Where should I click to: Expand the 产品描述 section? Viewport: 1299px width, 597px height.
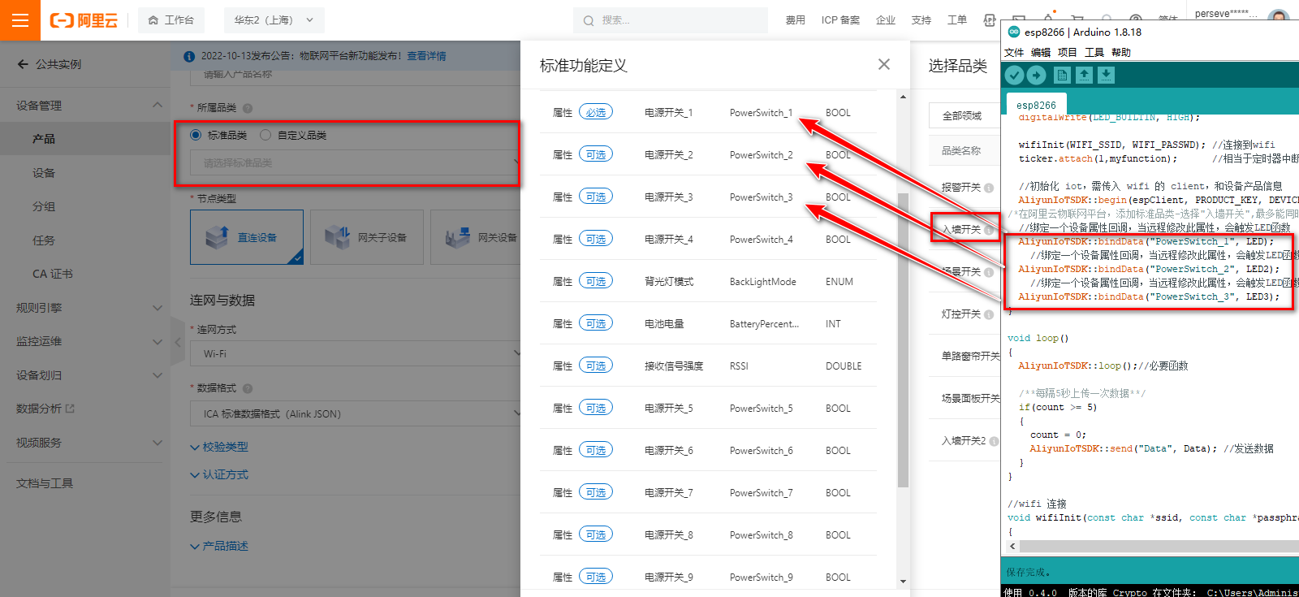click(219, 546)
